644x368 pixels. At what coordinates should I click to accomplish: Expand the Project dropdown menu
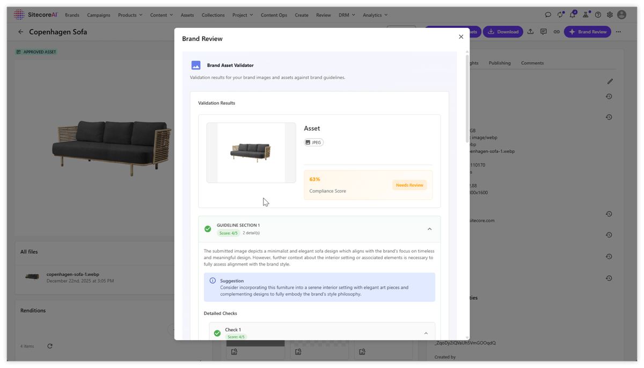pyautogui.click(x=243, y=15)
